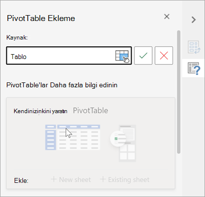Collapse the side pane with the chevron arrow
205x197 pixels.
point(193,20)
